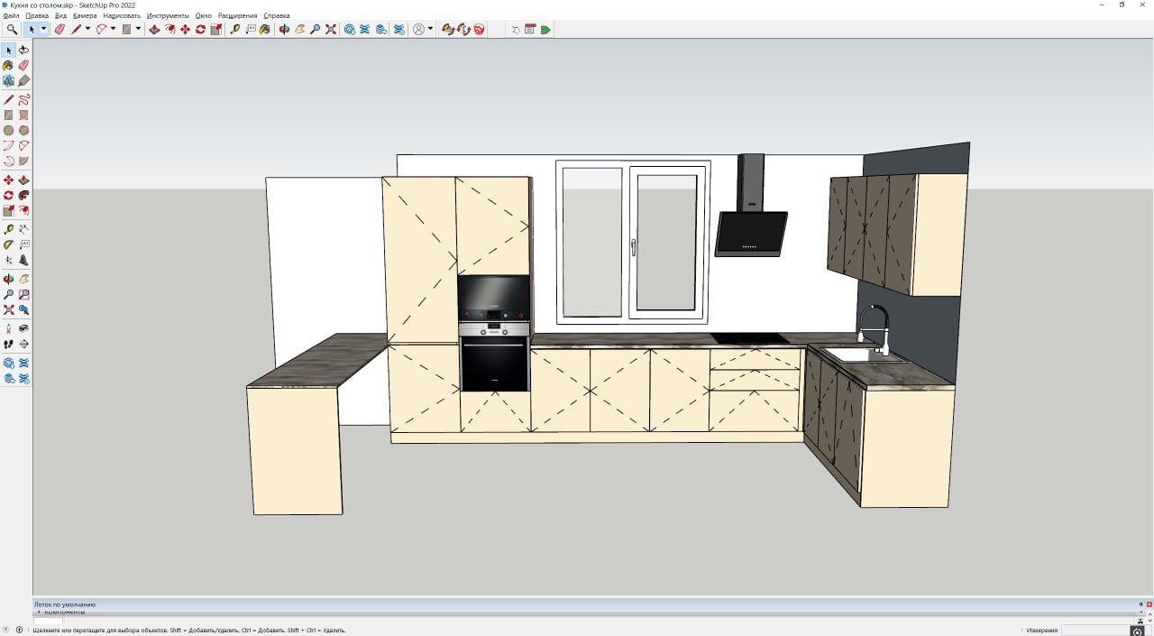
Task: Expand the Компоненты panel in the tray
Action: [63, 613]
